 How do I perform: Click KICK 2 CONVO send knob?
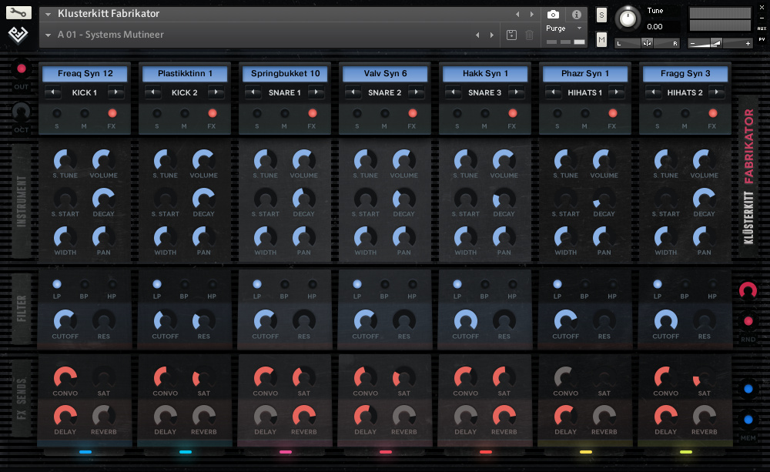pos(165,378)
